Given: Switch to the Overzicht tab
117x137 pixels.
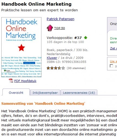Looking at the screenshot, I should click(16, 92).
